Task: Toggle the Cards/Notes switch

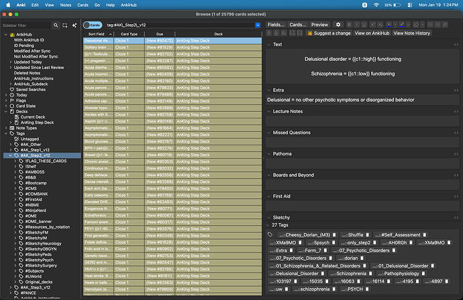Action: [93, 25]
